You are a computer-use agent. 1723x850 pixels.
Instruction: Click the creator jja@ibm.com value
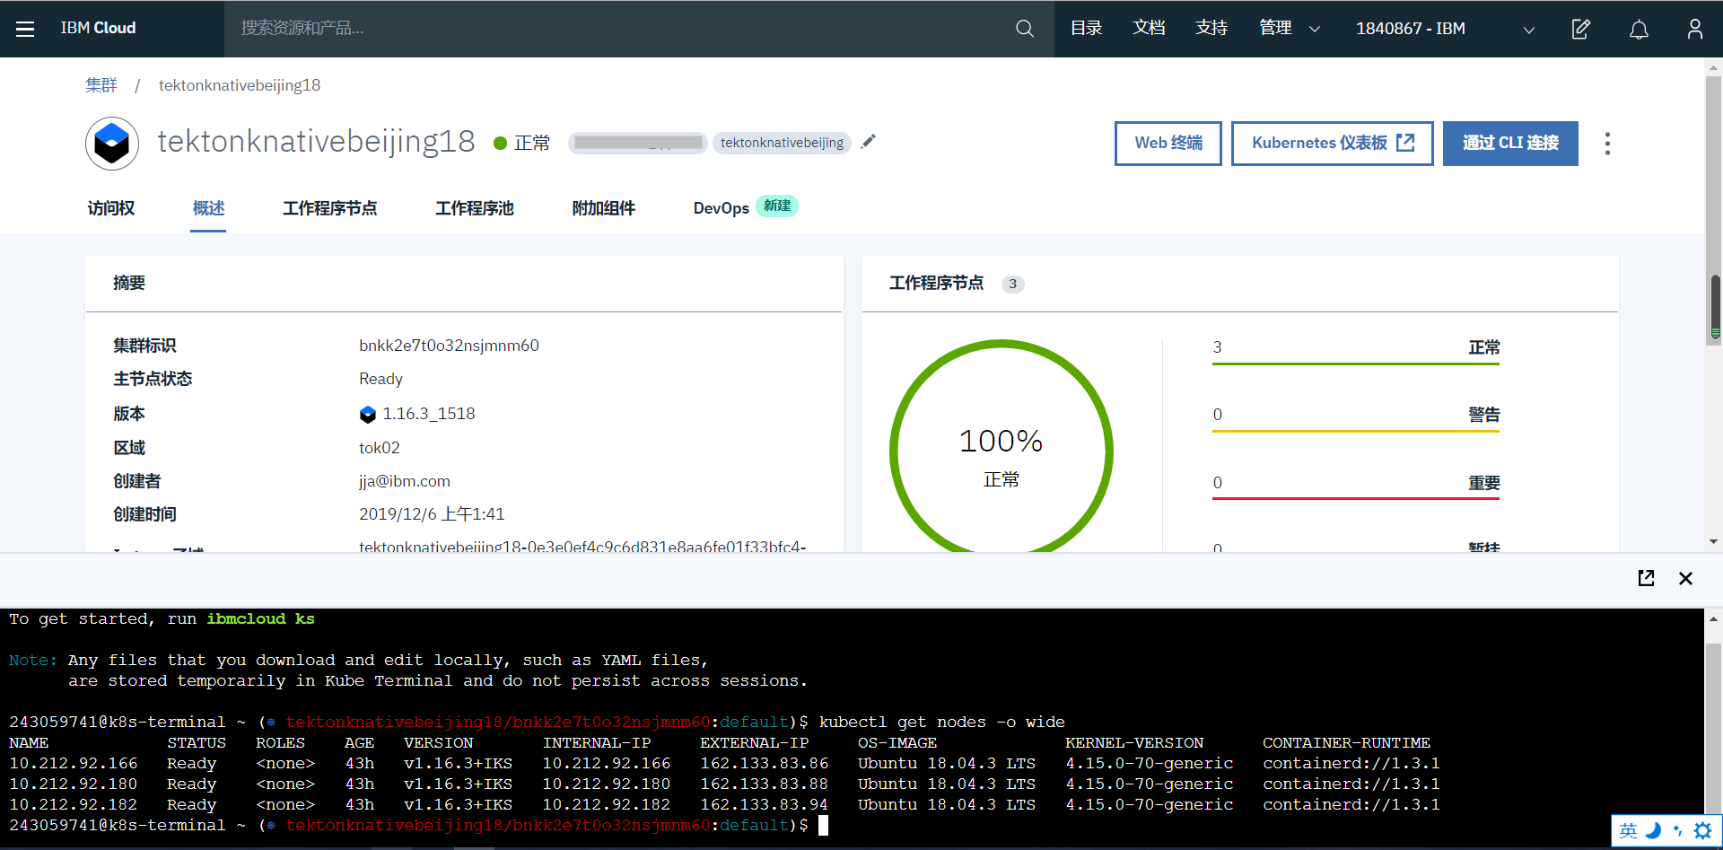tap(405, 481)
